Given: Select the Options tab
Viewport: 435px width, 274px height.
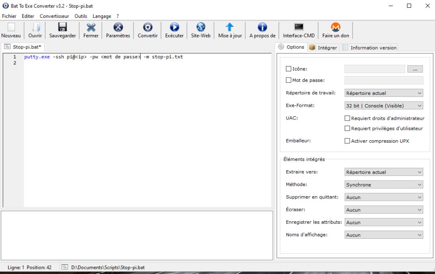Looking at the screenshot, I should (291, 47).
